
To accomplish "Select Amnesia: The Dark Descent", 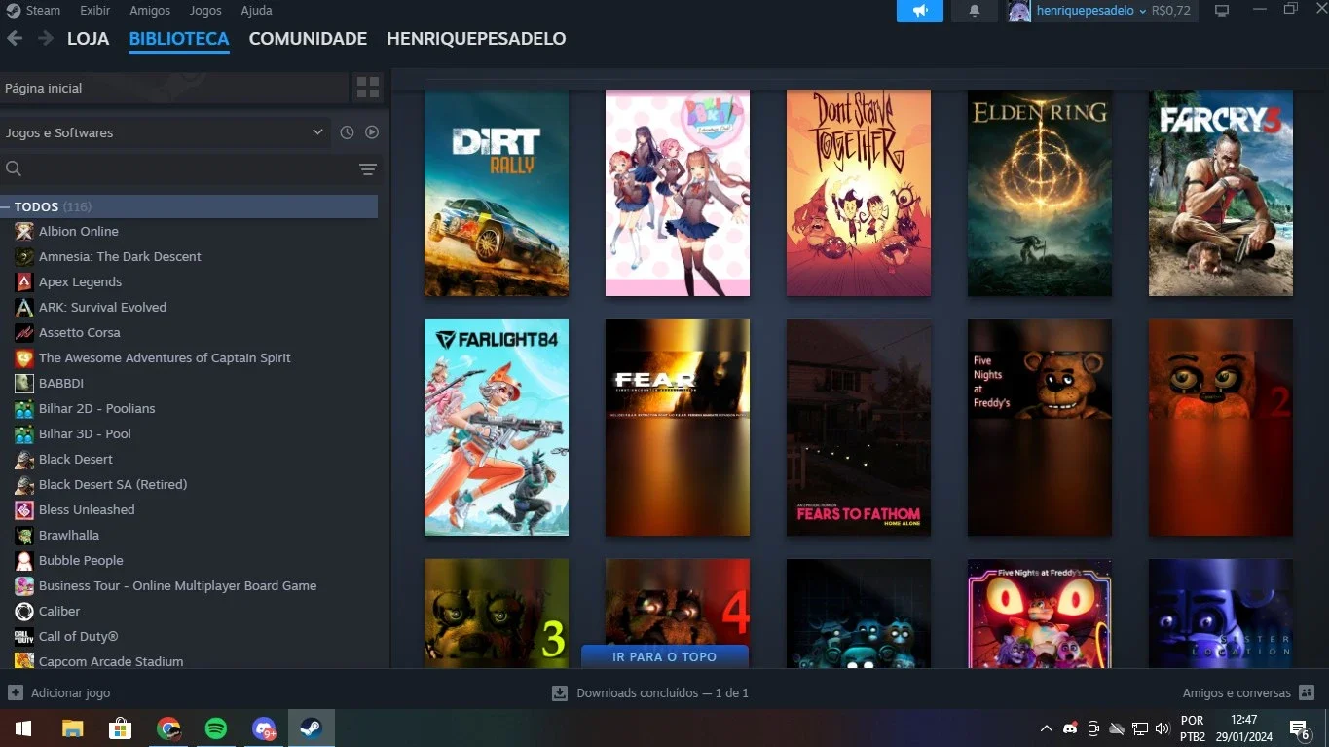I will [120, 256].
